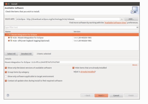Open the Available Software Sites link
Image resolution: width=148 pixels, height=104 pixels.
pyautogui.click(x=115, y=23)
